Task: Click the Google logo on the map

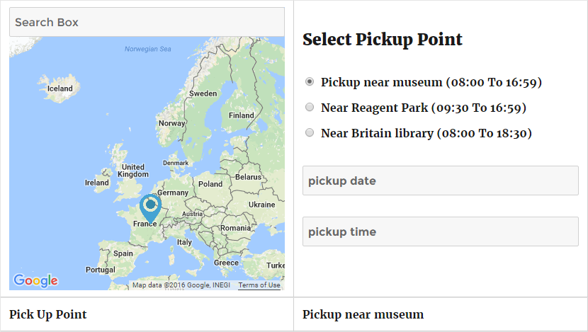Action: pyautogui.click(x=35, y=280)
